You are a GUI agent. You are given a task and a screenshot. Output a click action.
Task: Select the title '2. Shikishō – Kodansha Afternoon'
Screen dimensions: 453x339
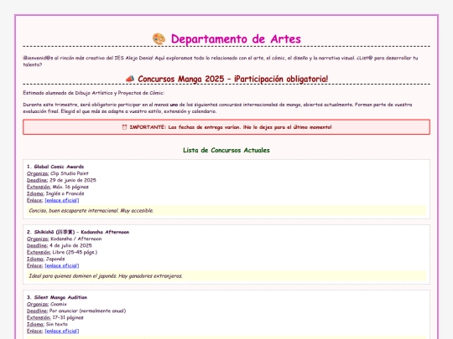(78, 232)
